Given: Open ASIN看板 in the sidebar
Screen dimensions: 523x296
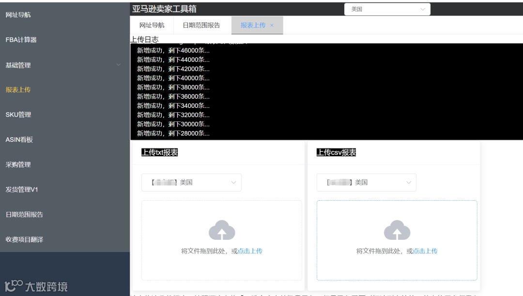Looking at the screenshot, I should (x=19, y=139).
